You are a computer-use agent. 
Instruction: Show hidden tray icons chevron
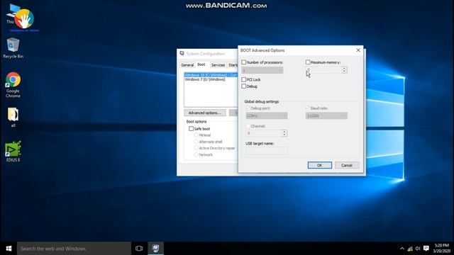pyautogui.click(x=402, y=249)
